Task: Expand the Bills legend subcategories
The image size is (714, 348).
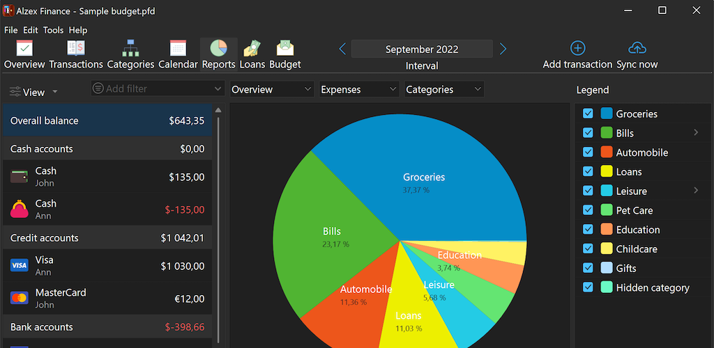Action: click(x=695, y=132)
